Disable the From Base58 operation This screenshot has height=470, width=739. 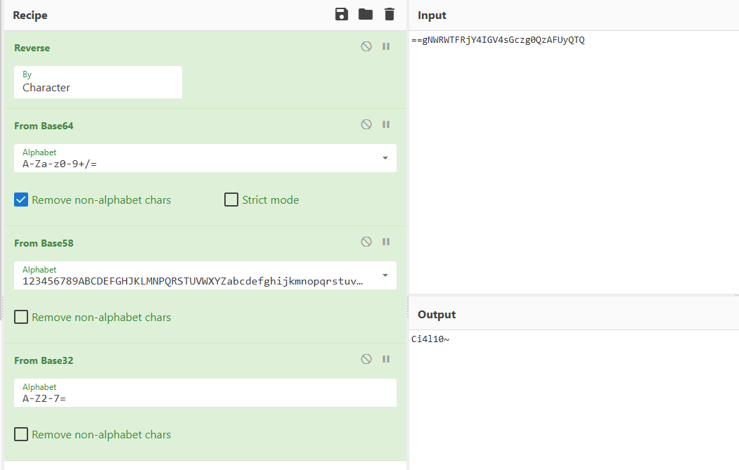click(x=366, y=242)
